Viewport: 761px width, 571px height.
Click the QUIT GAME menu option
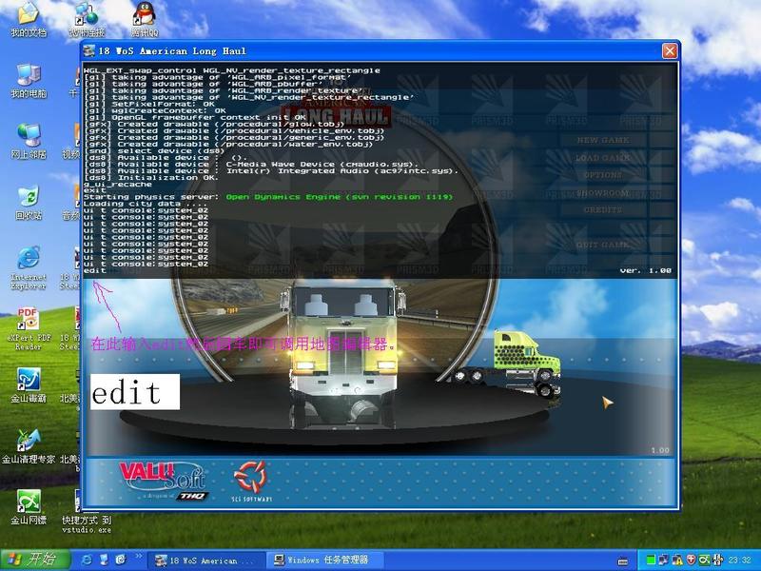[x=602, y=246]
